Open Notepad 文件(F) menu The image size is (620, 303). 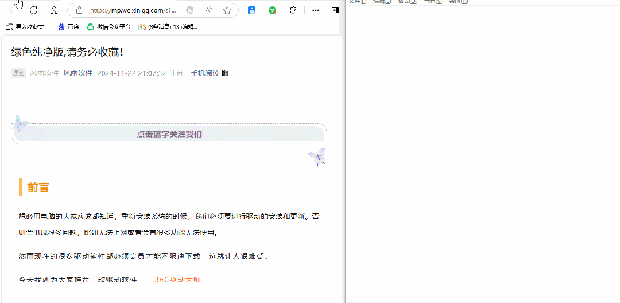[358, 2]
